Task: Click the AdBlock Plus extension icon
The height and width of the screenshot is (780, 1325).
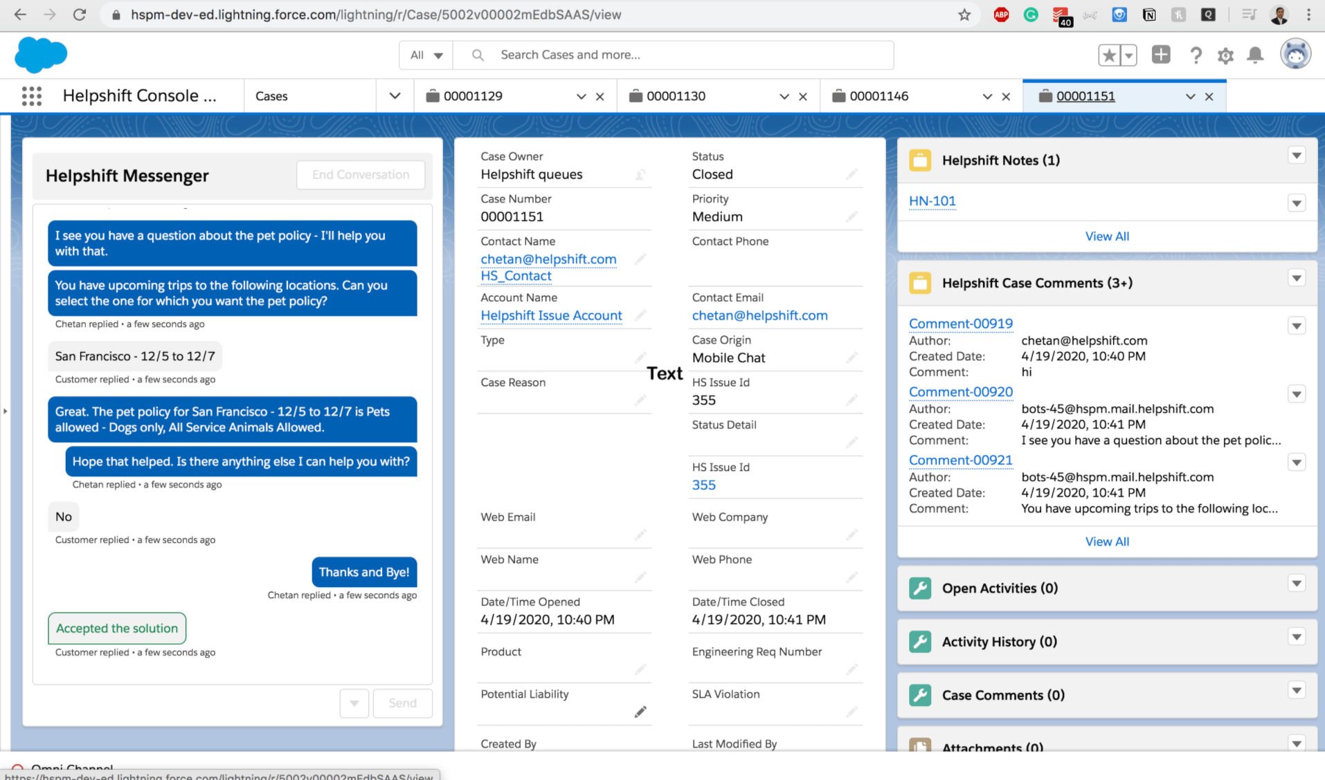Action: tap(1001, 15)
